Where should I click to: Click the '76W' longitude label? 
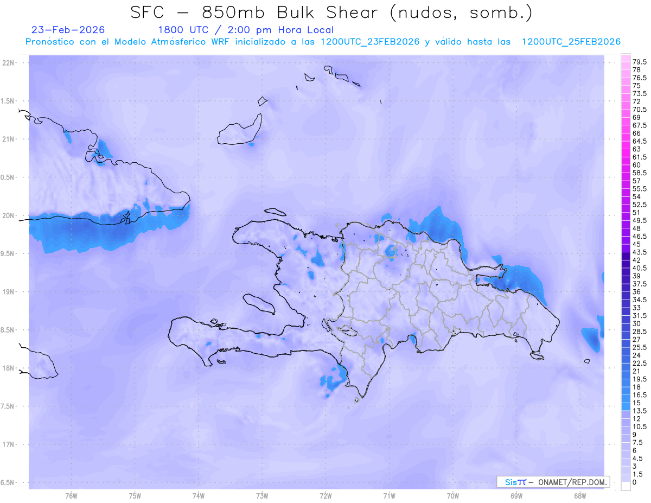pos(71,496)
